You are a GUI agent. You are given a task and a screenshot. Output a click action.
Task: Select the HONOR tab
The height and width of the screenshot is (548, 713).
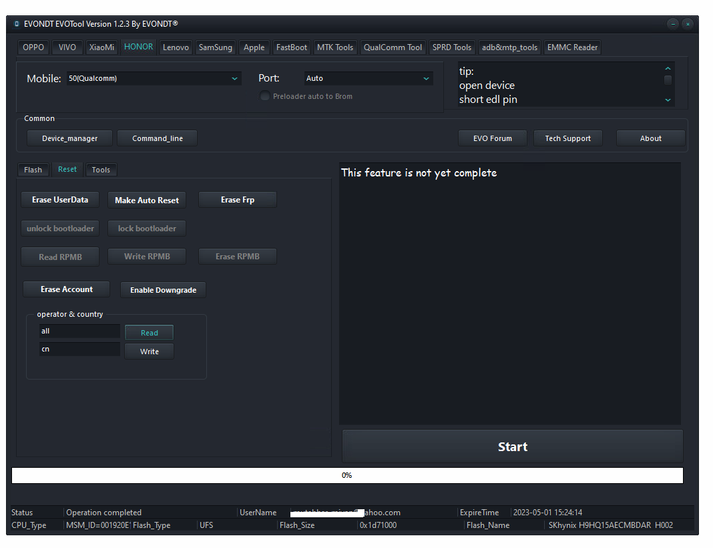point(139,47)
